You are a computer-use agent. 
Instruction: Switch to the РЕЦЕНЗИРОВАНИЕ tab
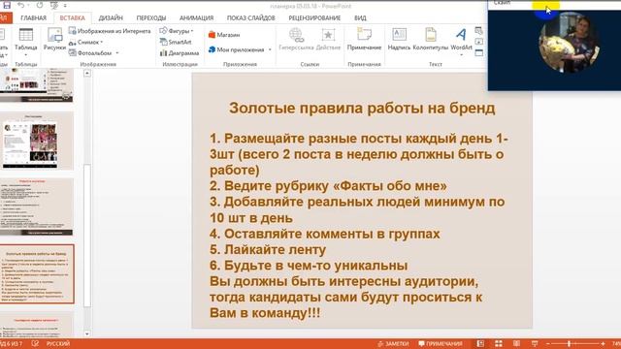[x=314, y=17]
